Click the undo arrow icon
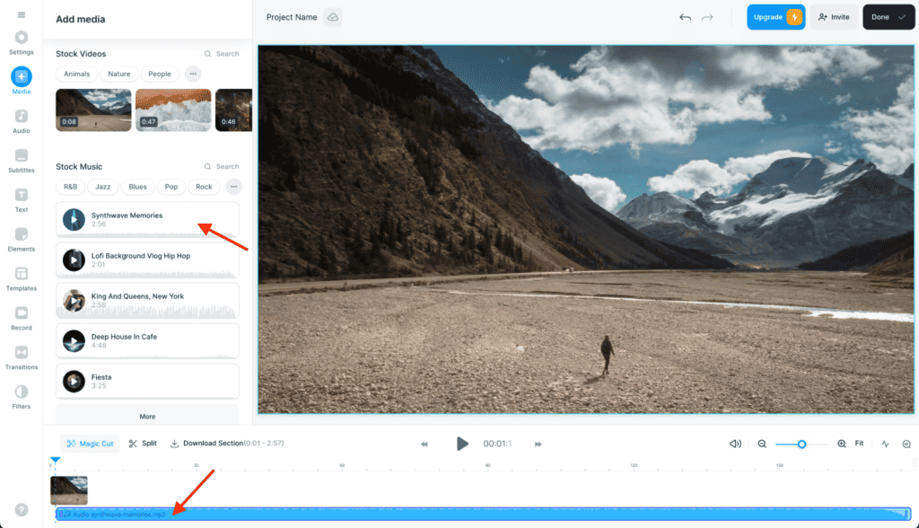 coord(686,17)
